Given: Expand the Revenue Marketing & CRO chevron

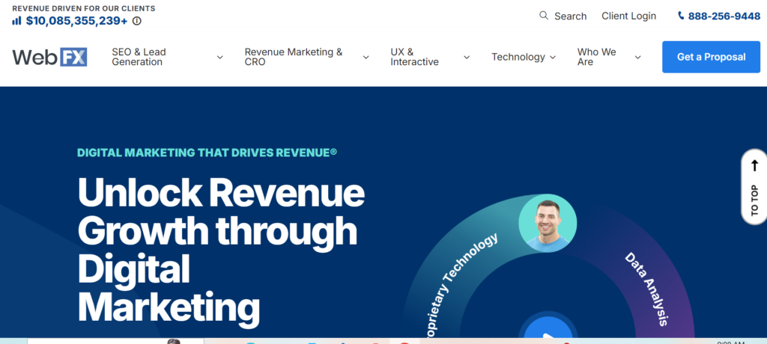Looking at the screenshot, I should pos(366,57).
